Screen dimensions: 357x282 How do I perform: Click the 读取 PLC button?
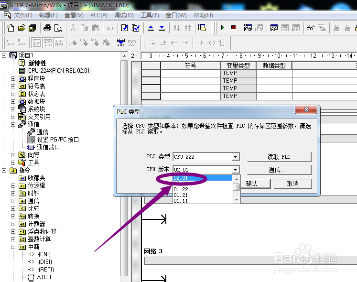(279, 157)
